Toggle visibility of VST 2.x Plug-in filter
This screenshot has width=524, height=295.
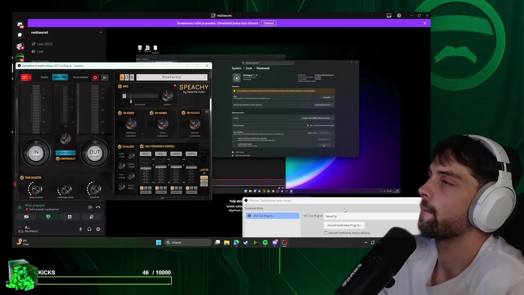(249, 216)
